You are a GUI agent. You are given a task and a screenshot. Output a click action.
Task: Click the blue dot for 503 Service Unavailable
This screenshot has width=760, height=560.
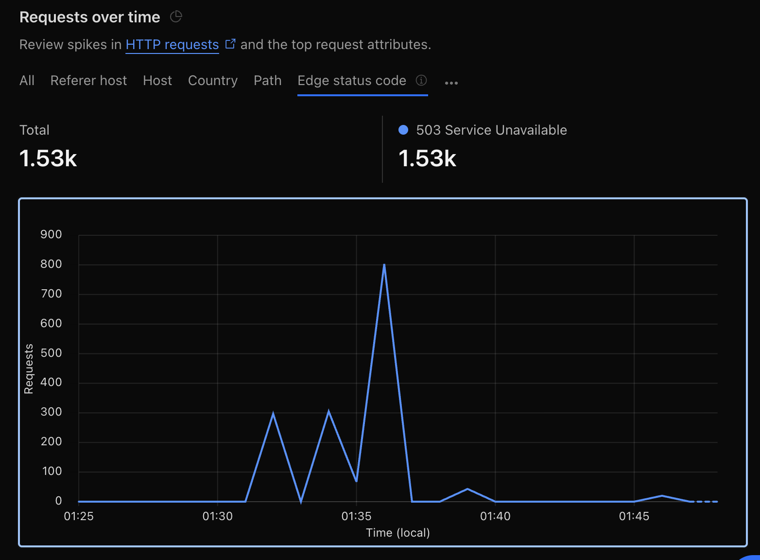point(403,130)
